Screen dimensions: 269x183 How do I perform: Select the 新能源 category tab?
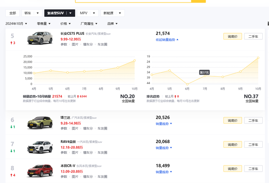point(108,13)
